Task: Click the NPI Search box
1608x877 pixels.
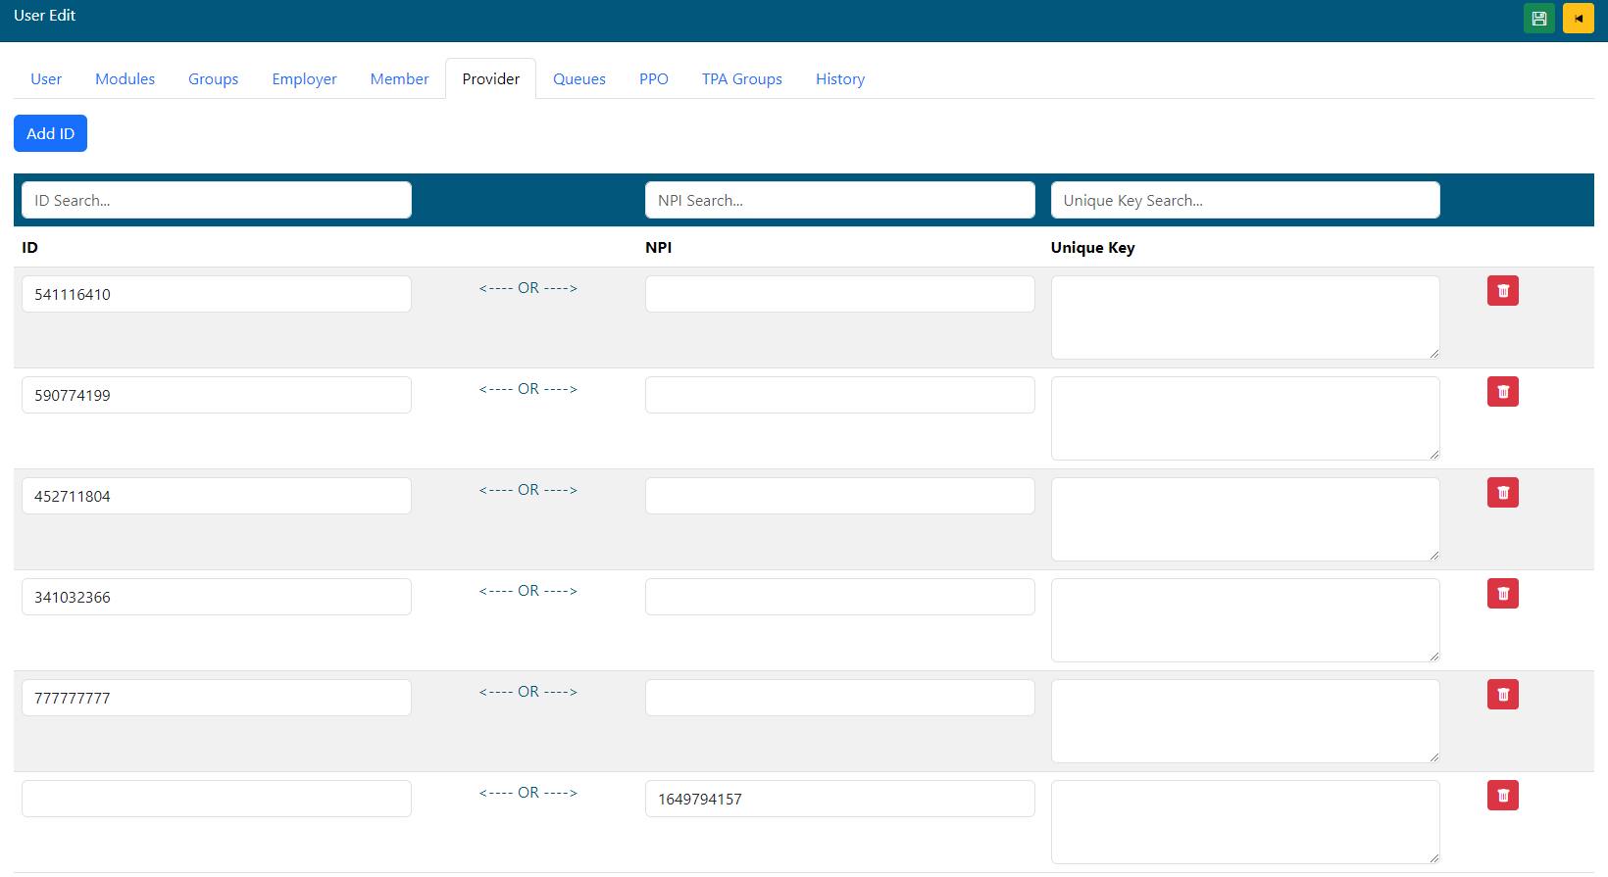Action: pyautogui.click(x=839, y=201)
